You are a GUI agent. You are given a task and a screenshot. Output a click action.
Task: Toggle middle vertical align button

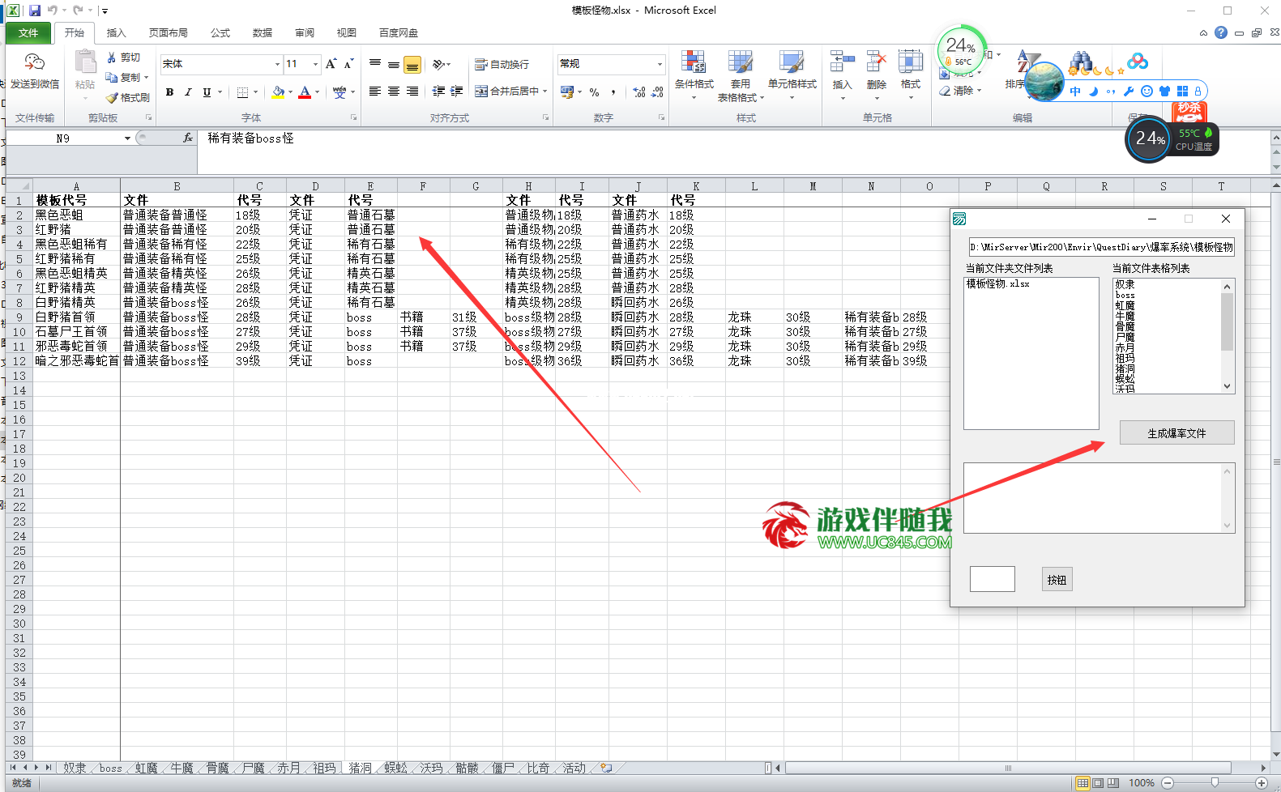tap(394, 64)
